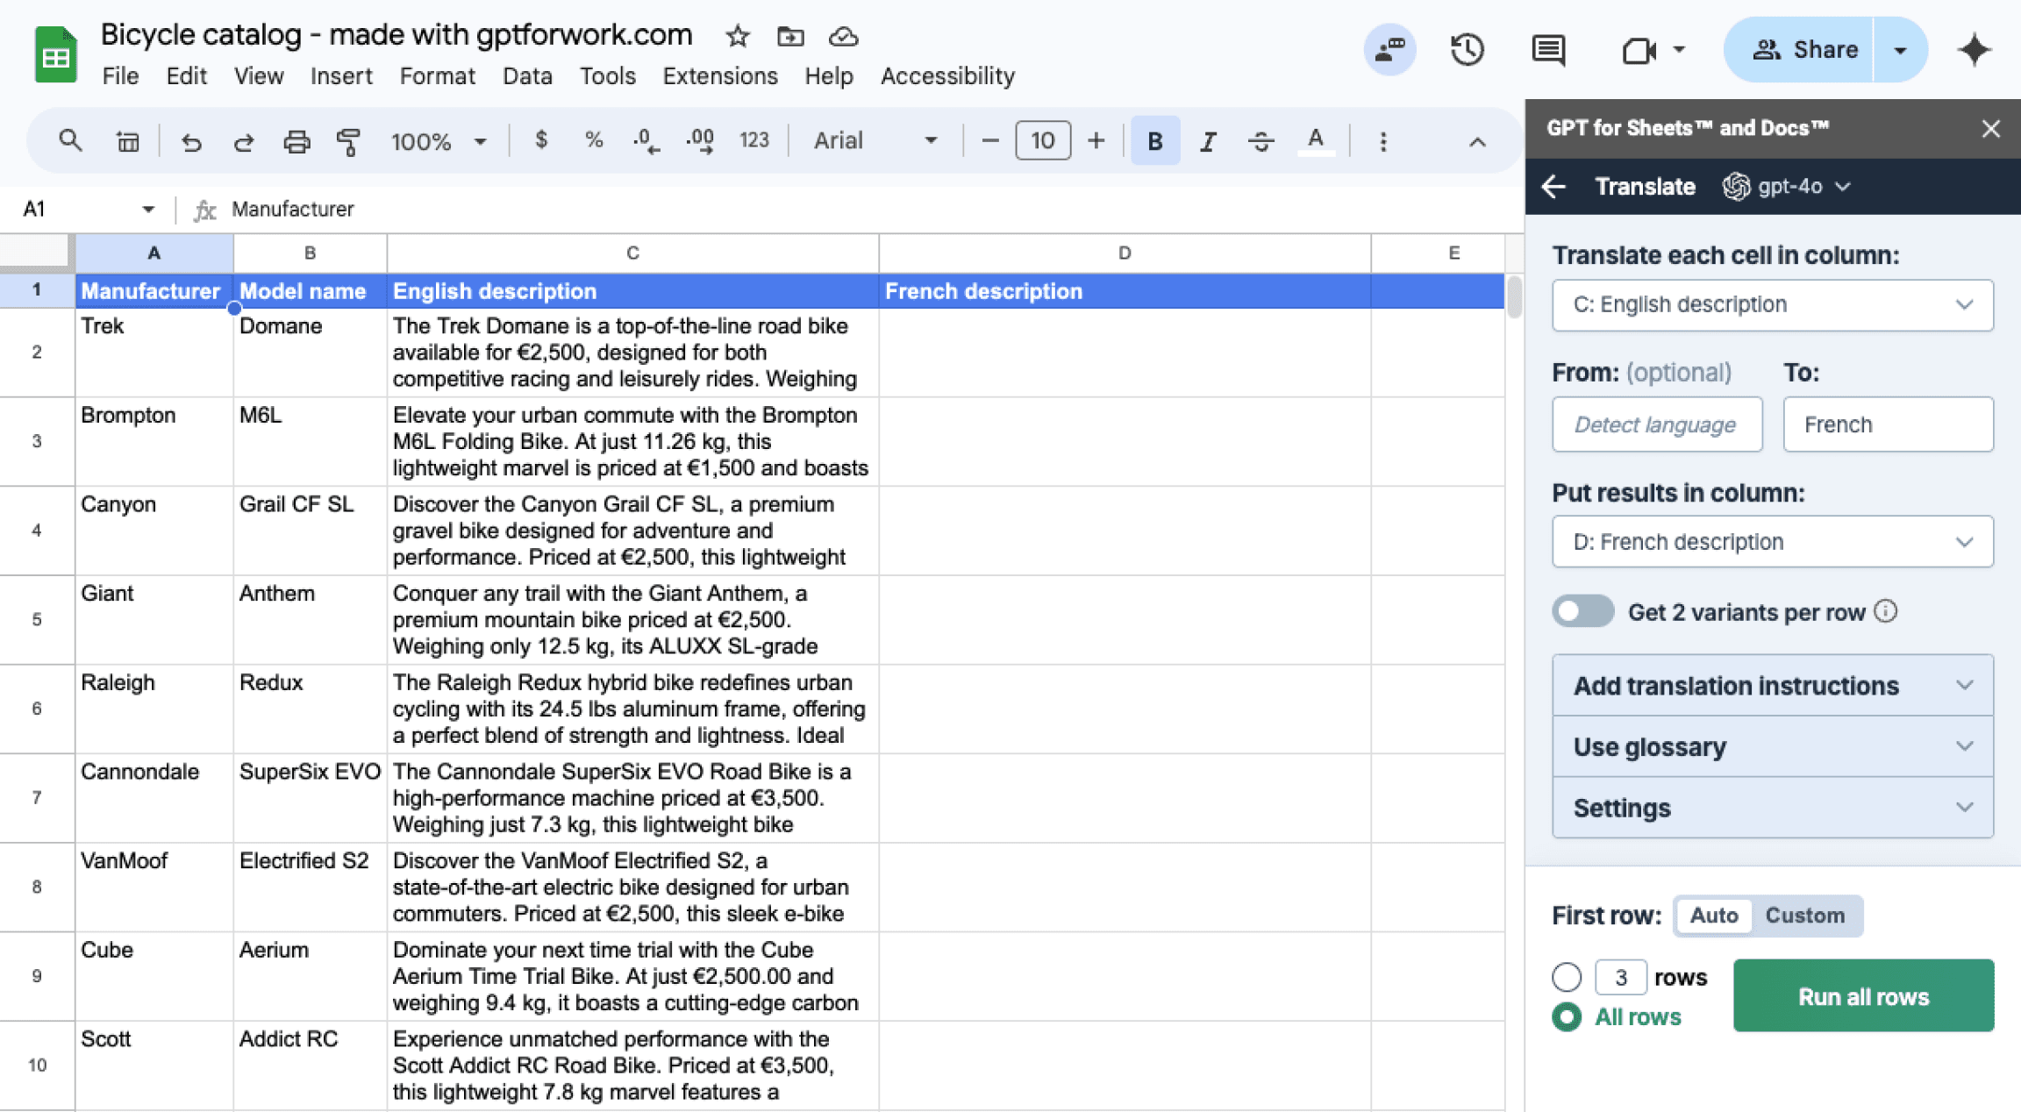Viewport: 2021px width, 1112px height.
Task: Decrease font size with minus
Action: 989,140
